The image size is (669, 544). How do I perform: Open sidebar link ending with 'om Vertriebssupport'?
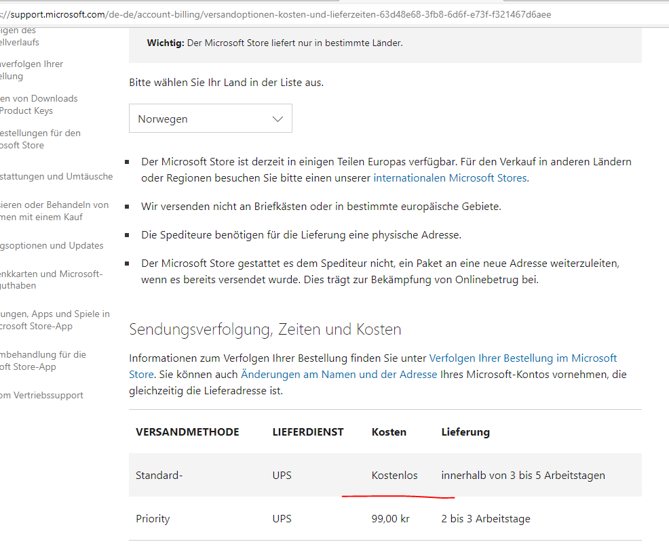pyautogui.click(x=41, y=396)
